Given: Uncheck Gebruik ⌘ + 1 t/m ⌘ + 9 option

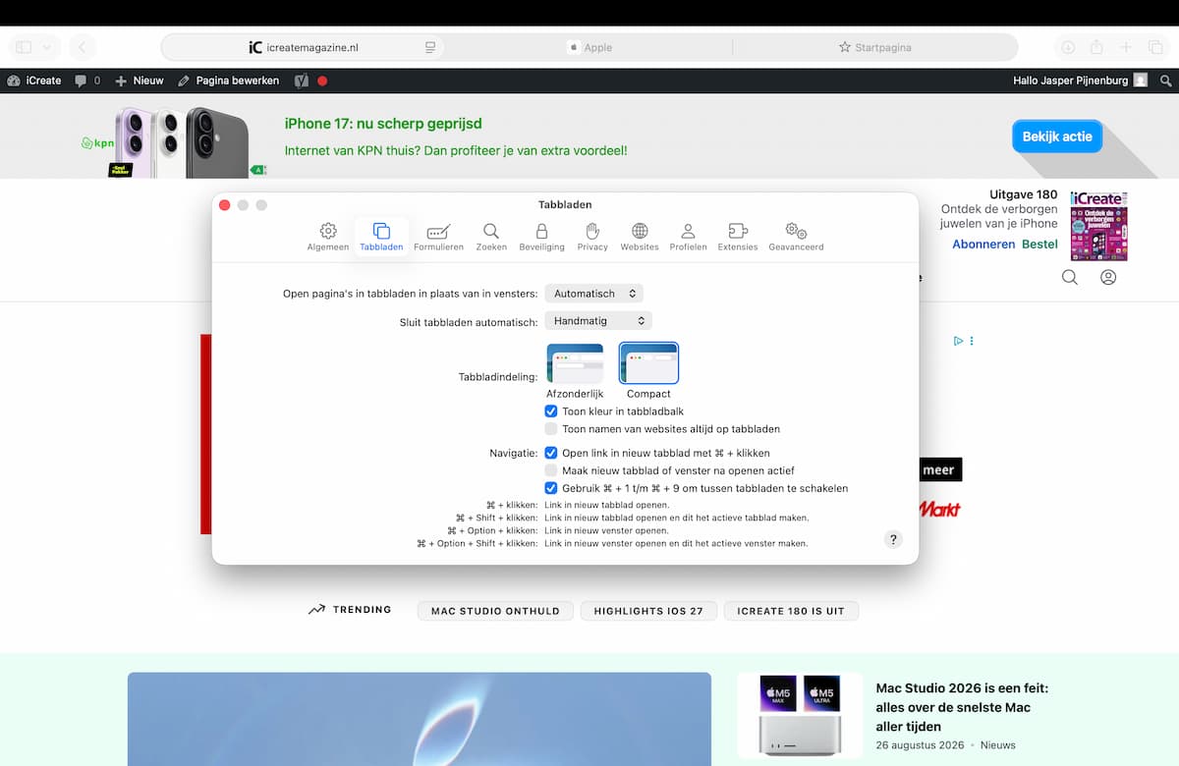Looking at the screenshot, I should pos(551,488).
